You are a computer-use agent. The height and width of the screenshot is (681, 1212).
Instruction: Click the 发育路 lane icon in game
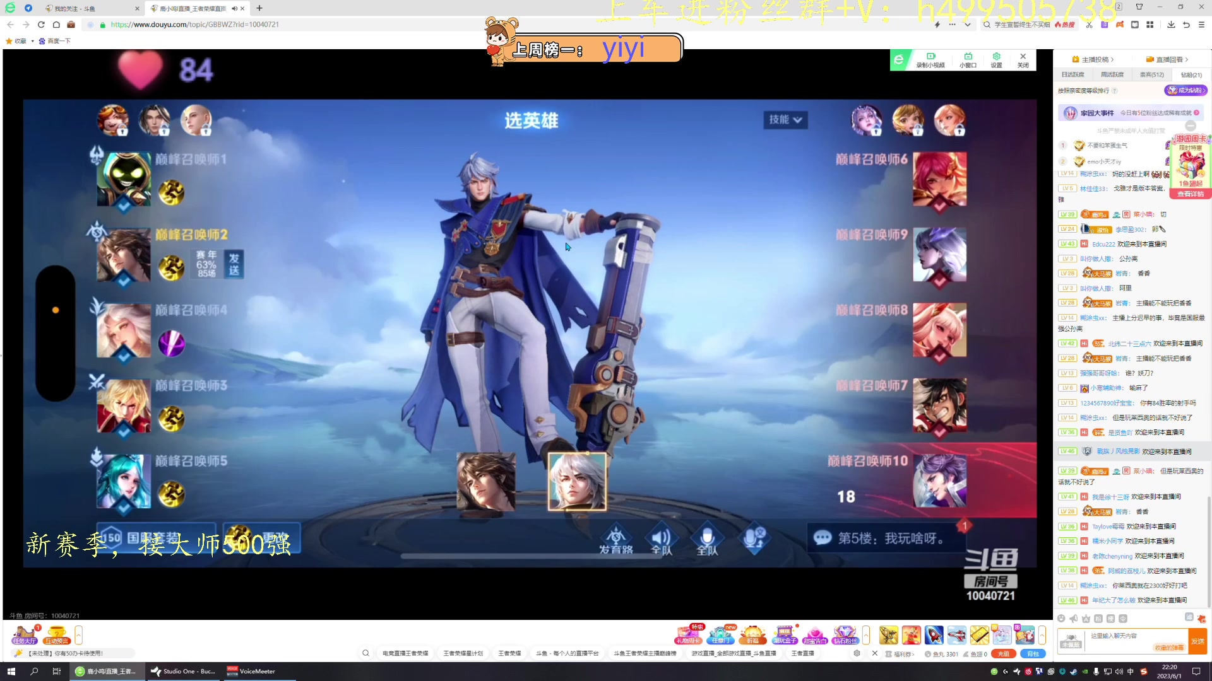(x=615, y=540)
